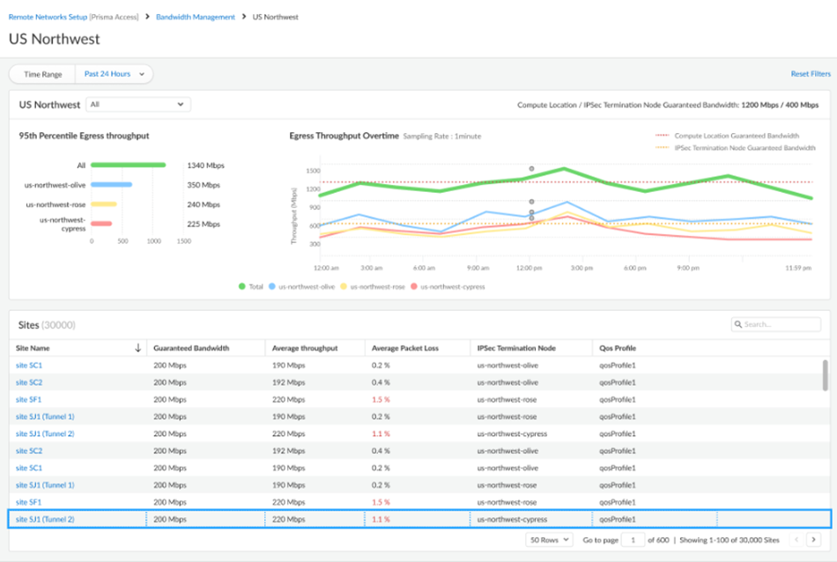Toggle the Total legend series dot
837x562 pixels.
click(x=242, y=286)
